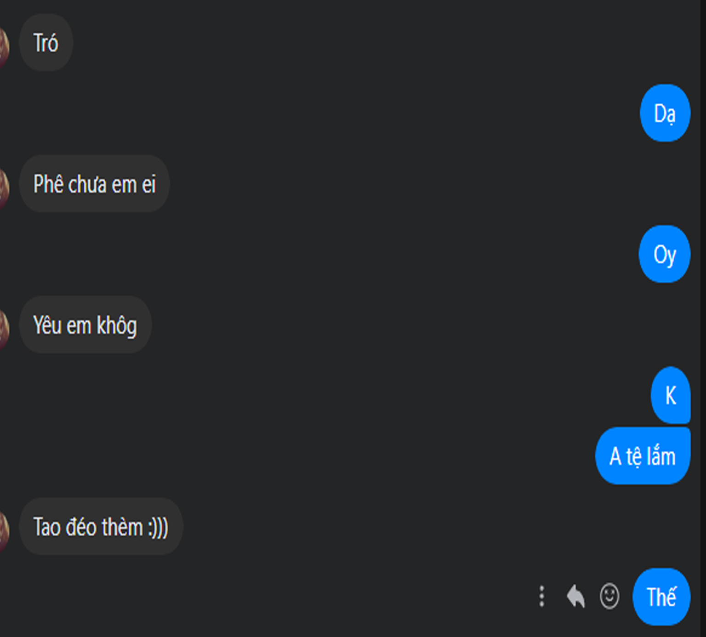The width and height of the screenshot is (706, 637).
Task: React with emoji to the Thế message
Action: [x=609, y=596]
